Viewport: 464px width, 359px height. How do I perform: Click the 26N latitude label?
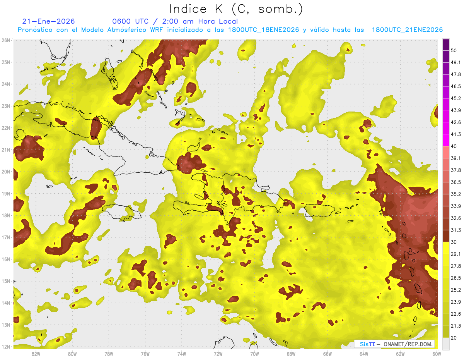(x=5, y=40)
